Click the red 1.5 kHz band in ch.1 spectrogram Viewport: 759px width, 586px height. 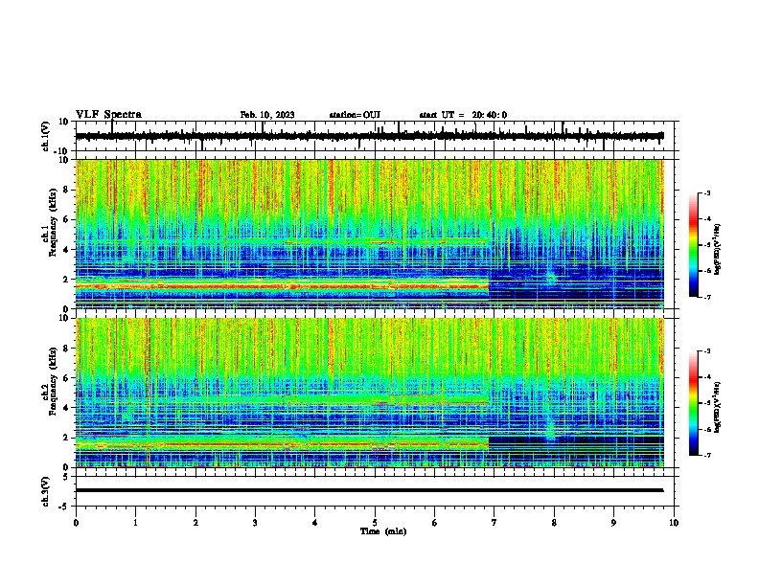pyautogui.click(x=282, y=286)
